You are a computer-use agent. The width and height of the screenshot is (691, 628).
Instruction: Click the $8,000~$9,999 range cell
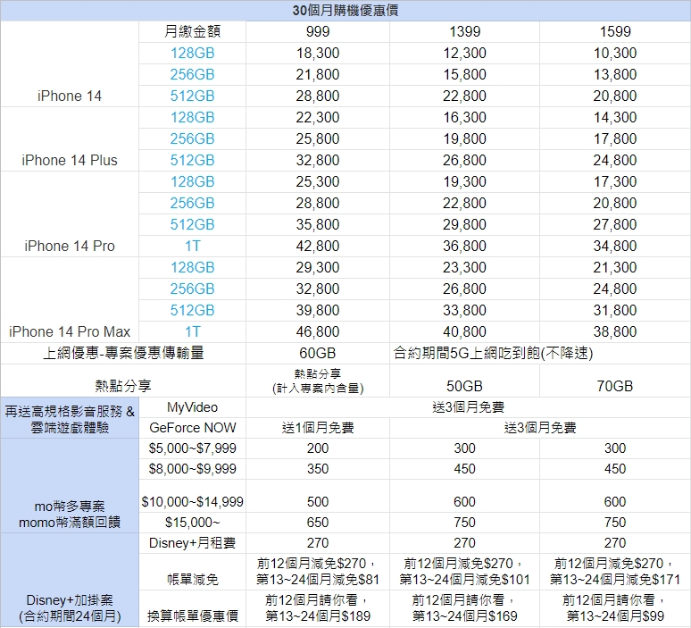pos(192,469)
